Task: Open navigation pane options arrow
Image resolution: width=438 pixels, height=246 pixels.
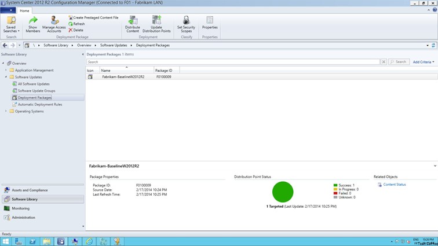Action: 83,226
